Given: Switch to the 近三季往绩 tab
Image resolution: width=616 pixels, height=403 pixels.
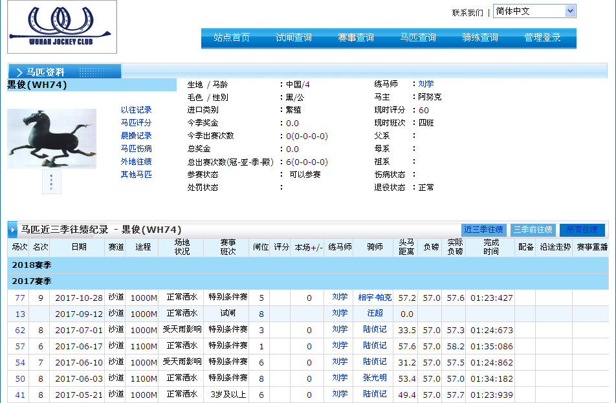Looking at the screenshot, I should pyautogui.click(x=483, y=230).
